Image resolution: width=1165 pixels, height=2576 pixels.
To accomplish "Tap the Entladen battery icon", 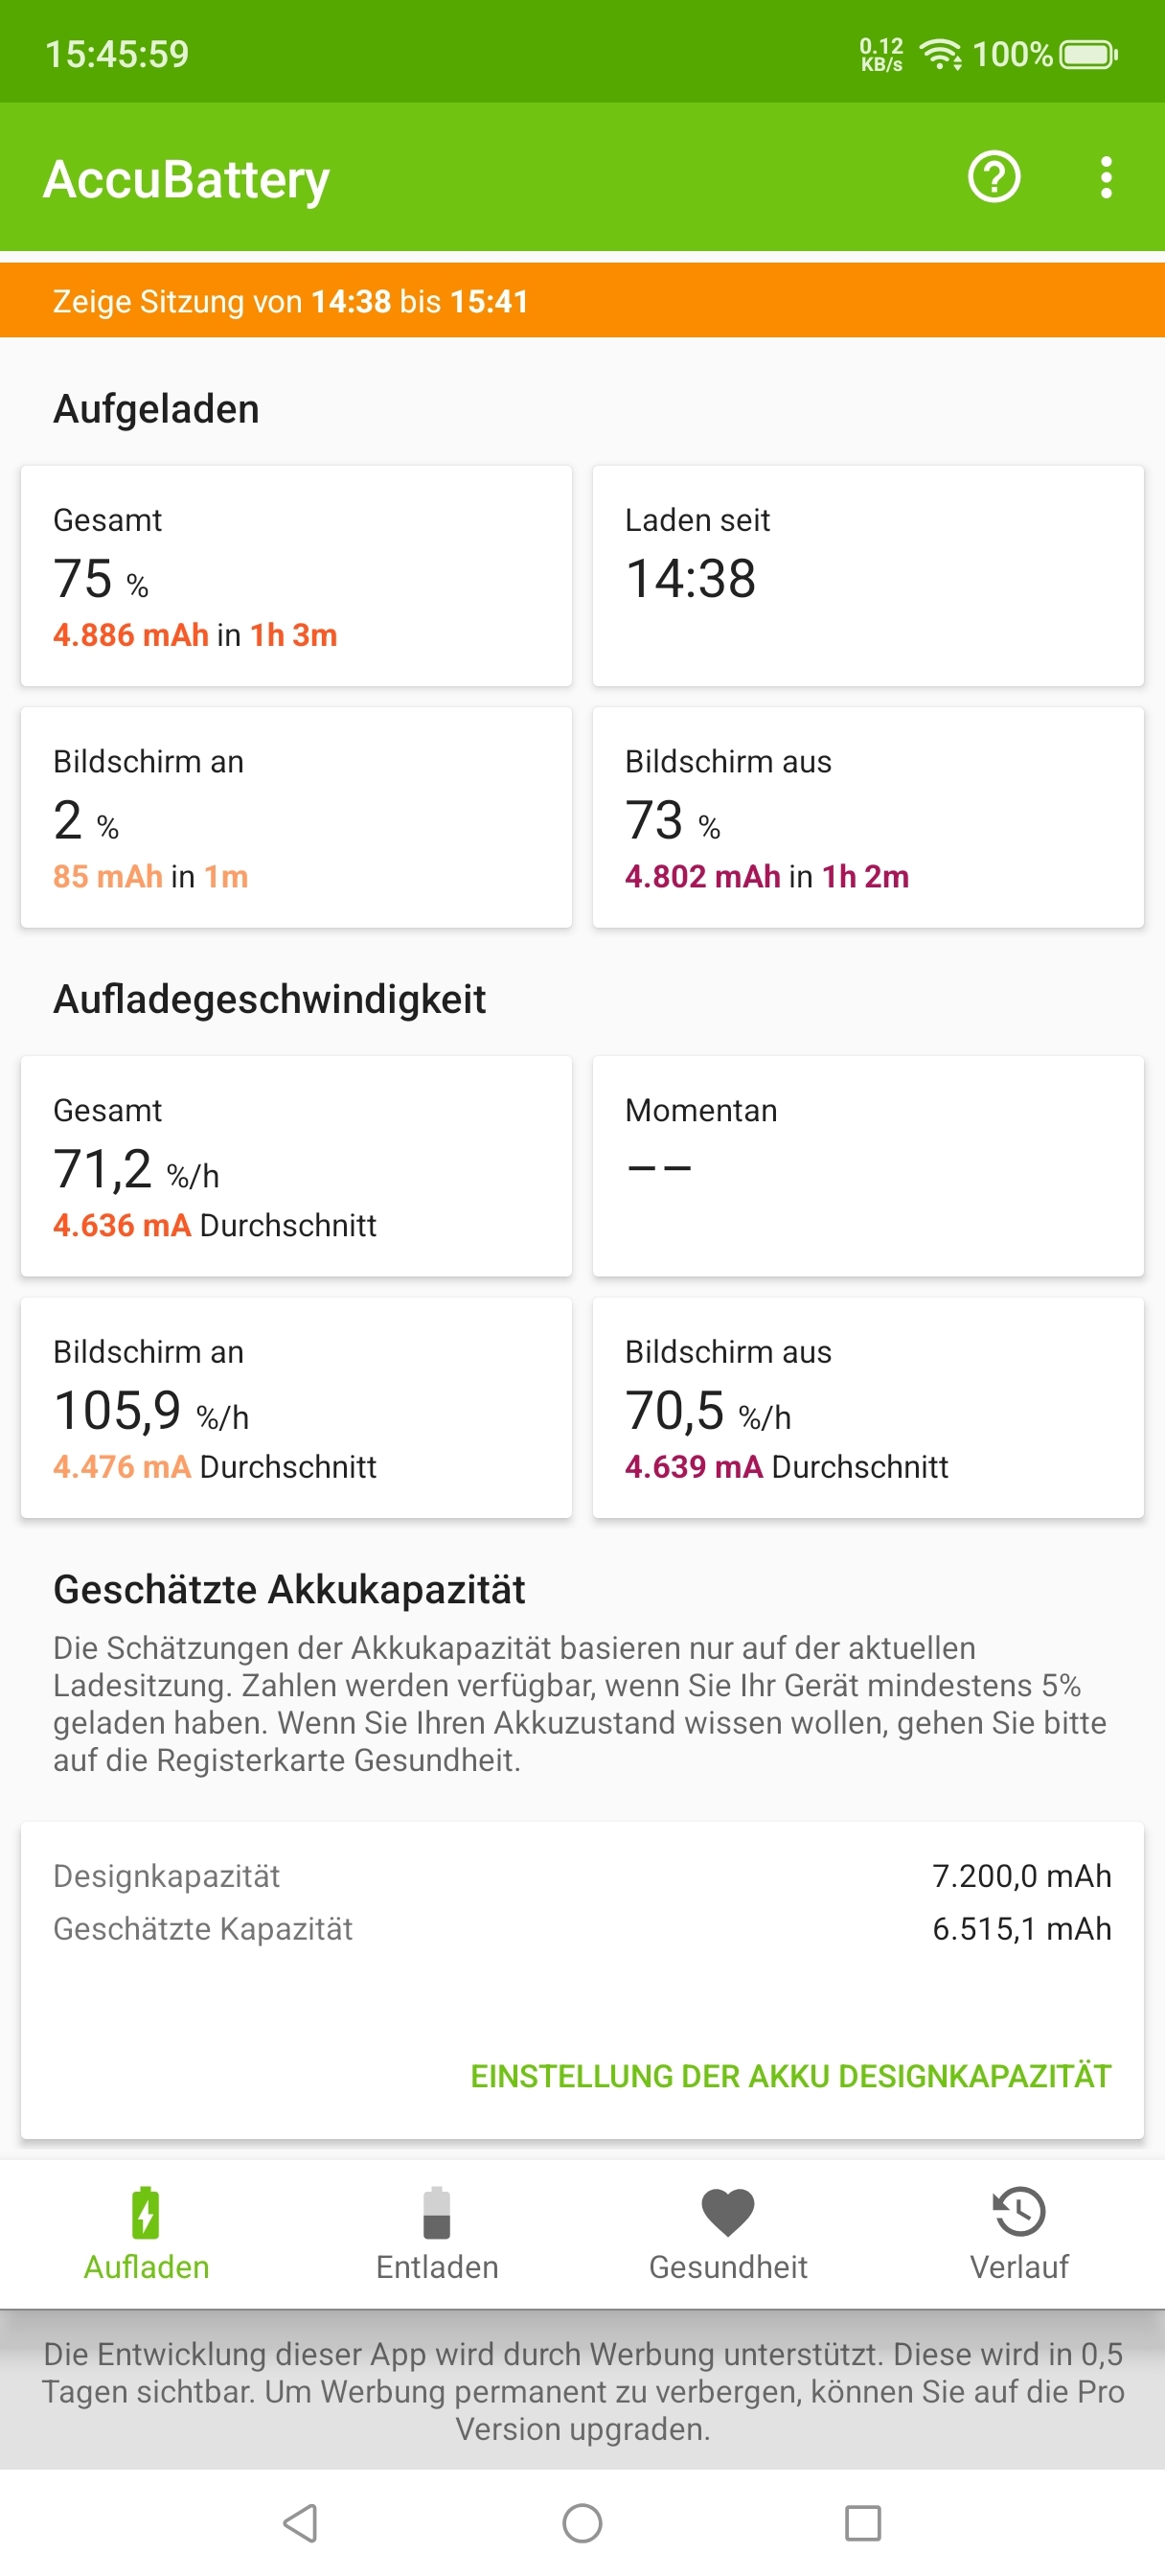I will [x=437, y=2211].
